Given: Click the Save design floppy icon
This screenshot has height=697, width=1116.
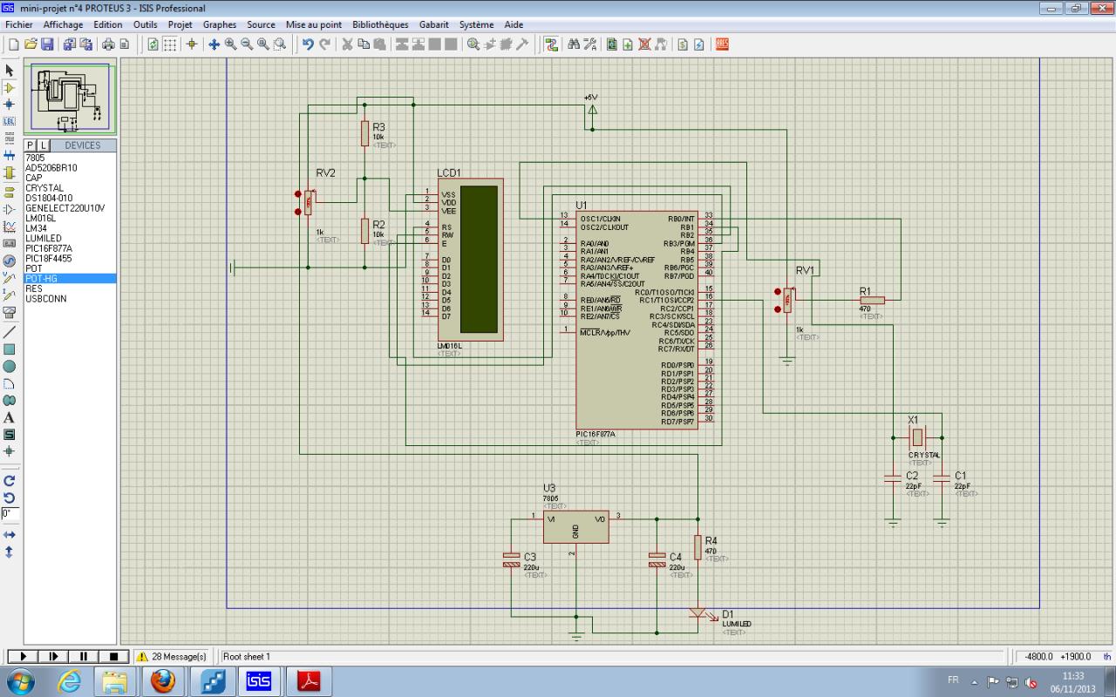Looking at the screenshot, I should (48, 44).
